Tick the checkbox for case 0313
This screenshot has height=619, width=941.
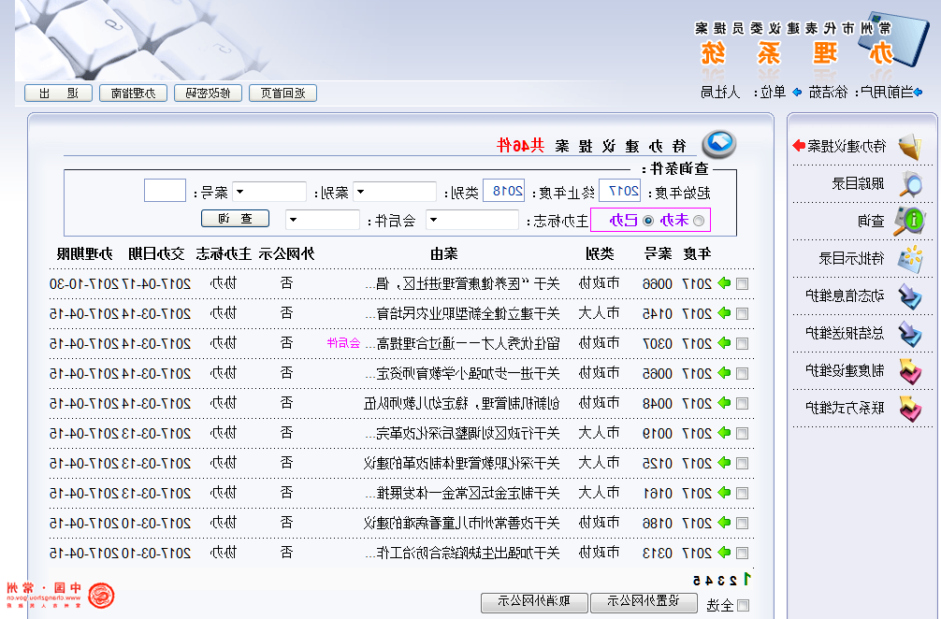point(743,554)
